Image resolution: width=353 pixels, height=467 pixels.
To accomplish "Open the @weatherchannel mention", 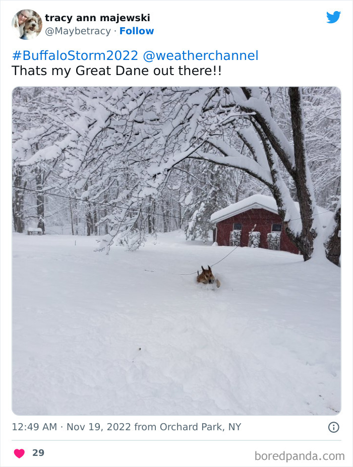I will pyautogui.click(x=201, y=55).
